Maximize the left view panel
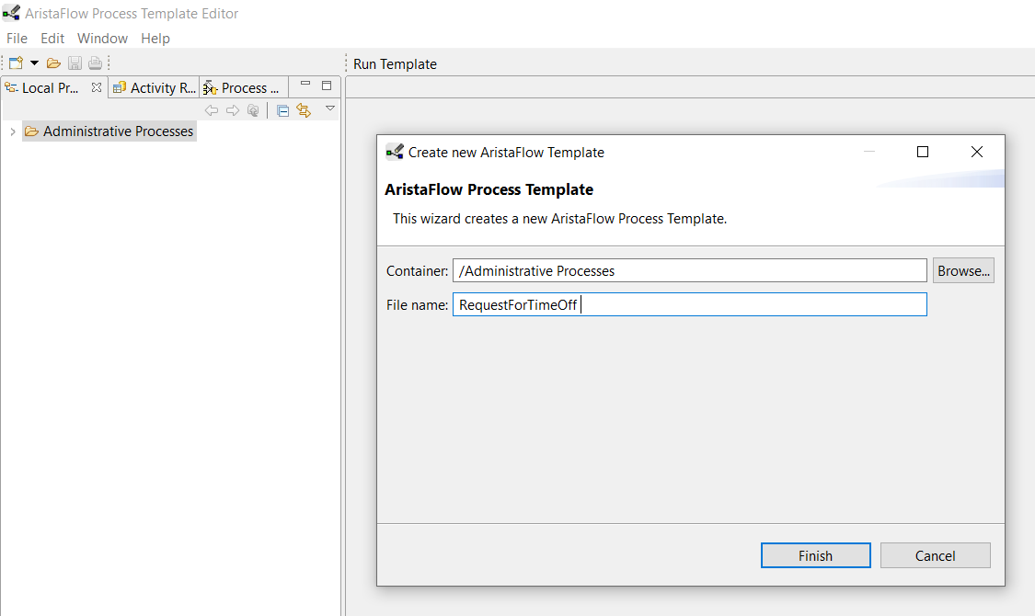 tap(326, 86)
